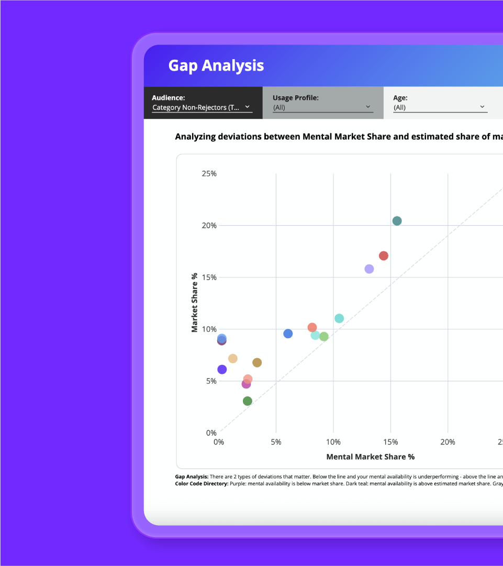Viewport: 503px width, 566px height.
Task: Select the teal data point above the diagonal line
Action: [397, 220]
